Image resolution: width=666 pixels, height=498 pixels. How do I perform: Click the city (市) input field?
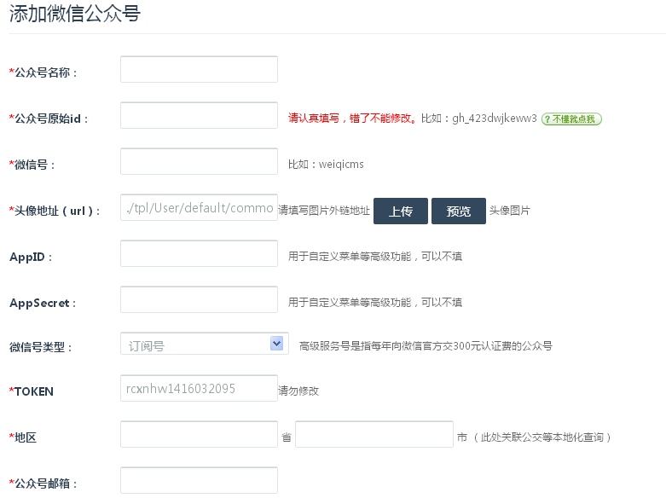pyautogui.click(x=374, y=434)
